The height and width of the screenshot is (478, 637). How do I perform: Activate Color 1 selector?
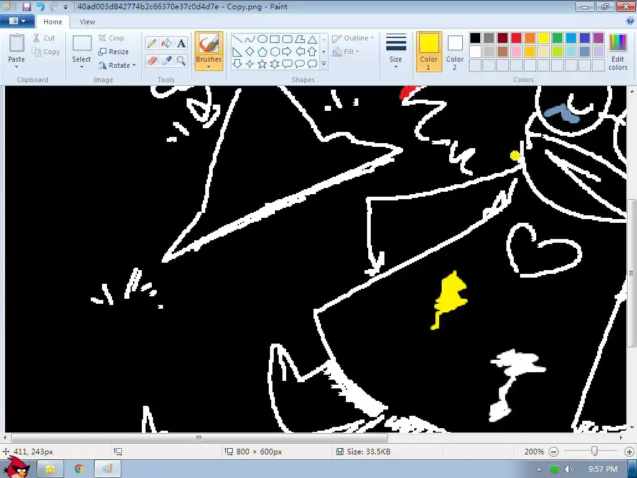pos(429,52)
